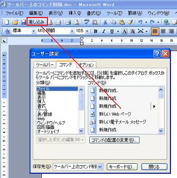The image size is (177, 178).
Task: Click the envelope e-mail icon in the toolbar
Action: click(x=58, y=22)
